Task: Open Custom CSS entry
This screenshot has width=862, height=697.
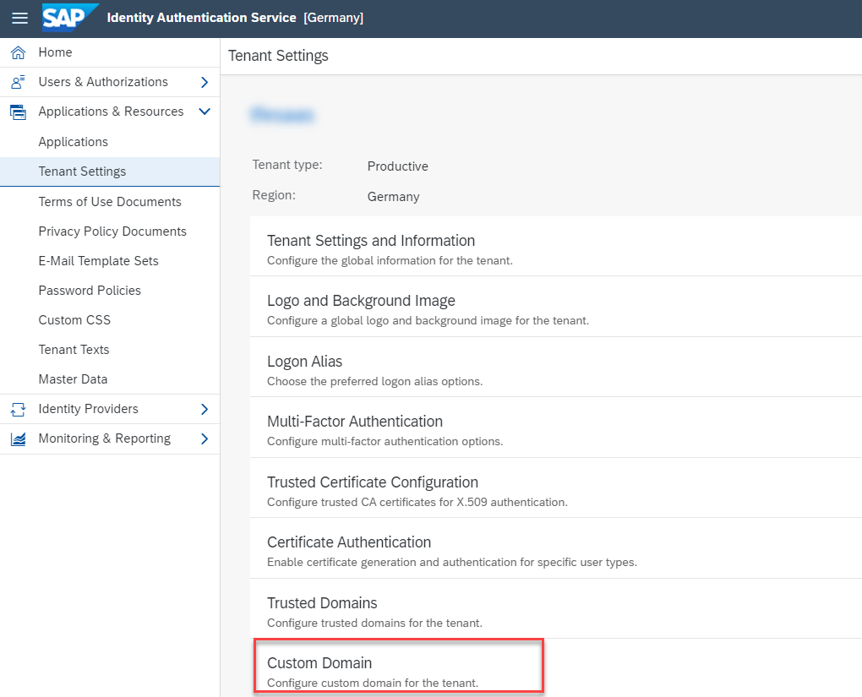Action: coord(110,320)
